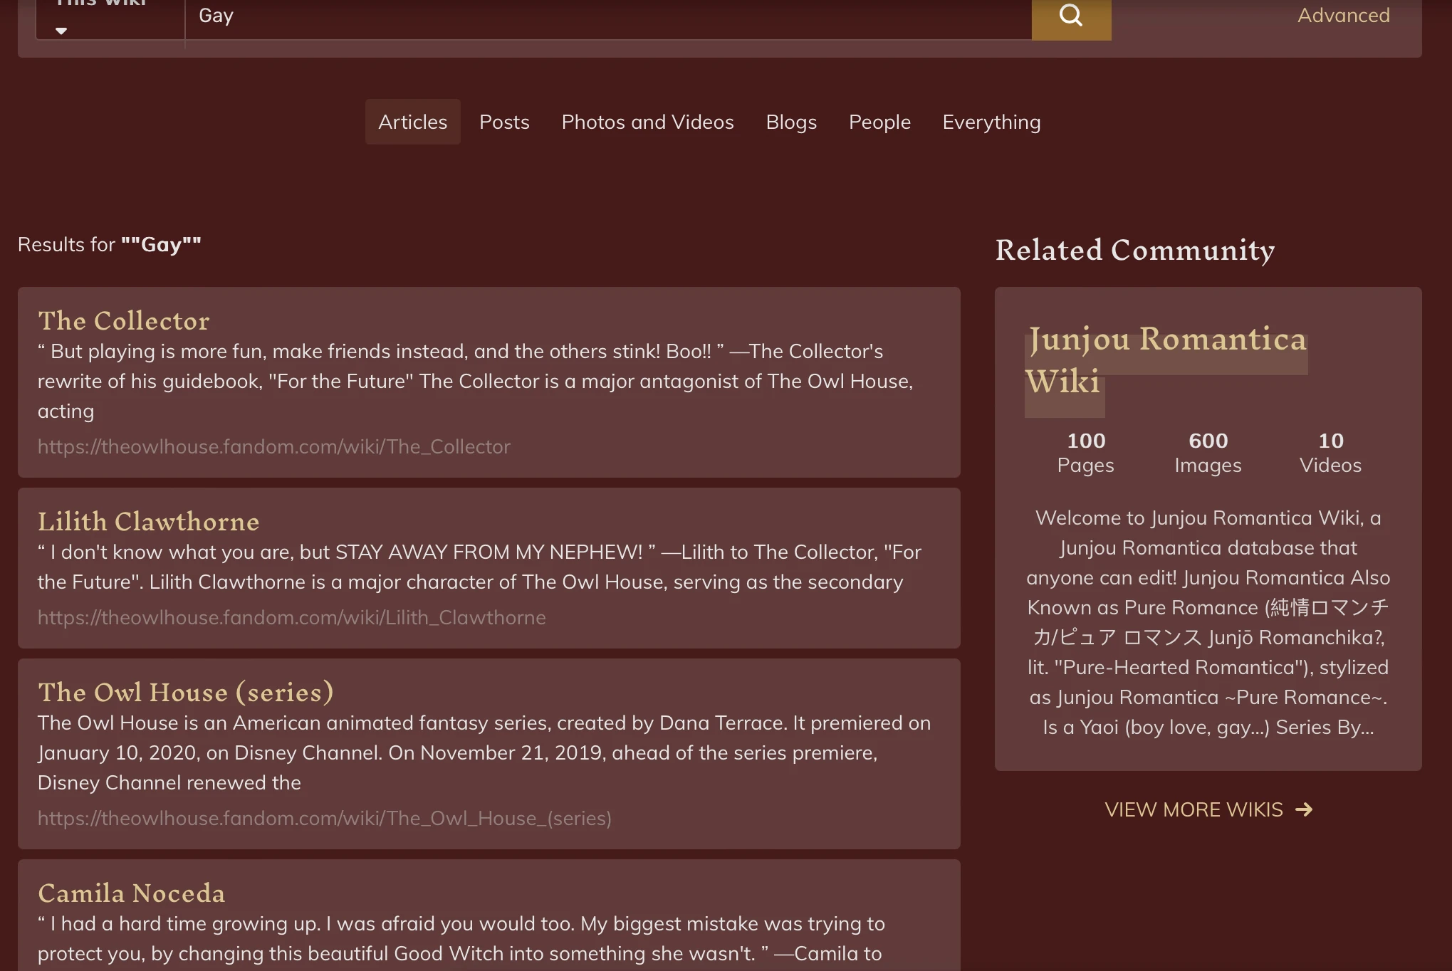The width and height of the screenshot is (1452, 971).
Task: Open Advanced search options
Action: [1343, 15]
